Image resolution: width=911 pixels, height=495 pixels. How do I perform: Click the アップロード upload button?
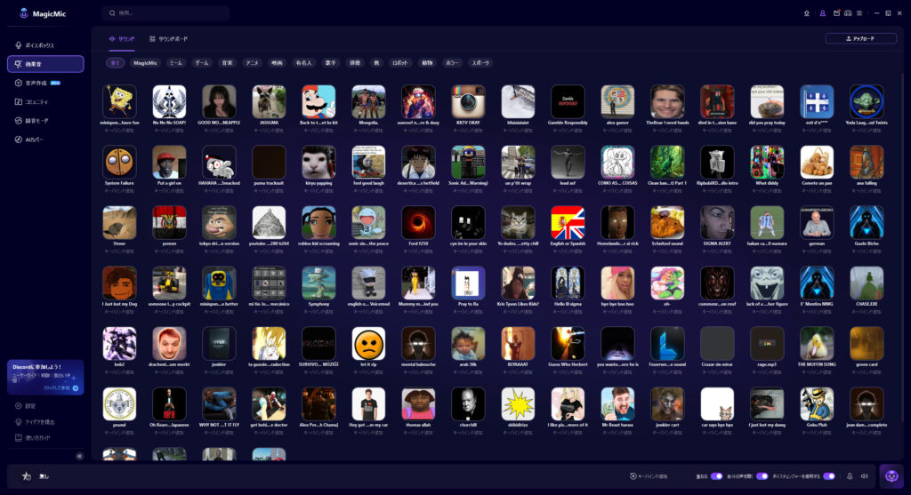point(860,39)
